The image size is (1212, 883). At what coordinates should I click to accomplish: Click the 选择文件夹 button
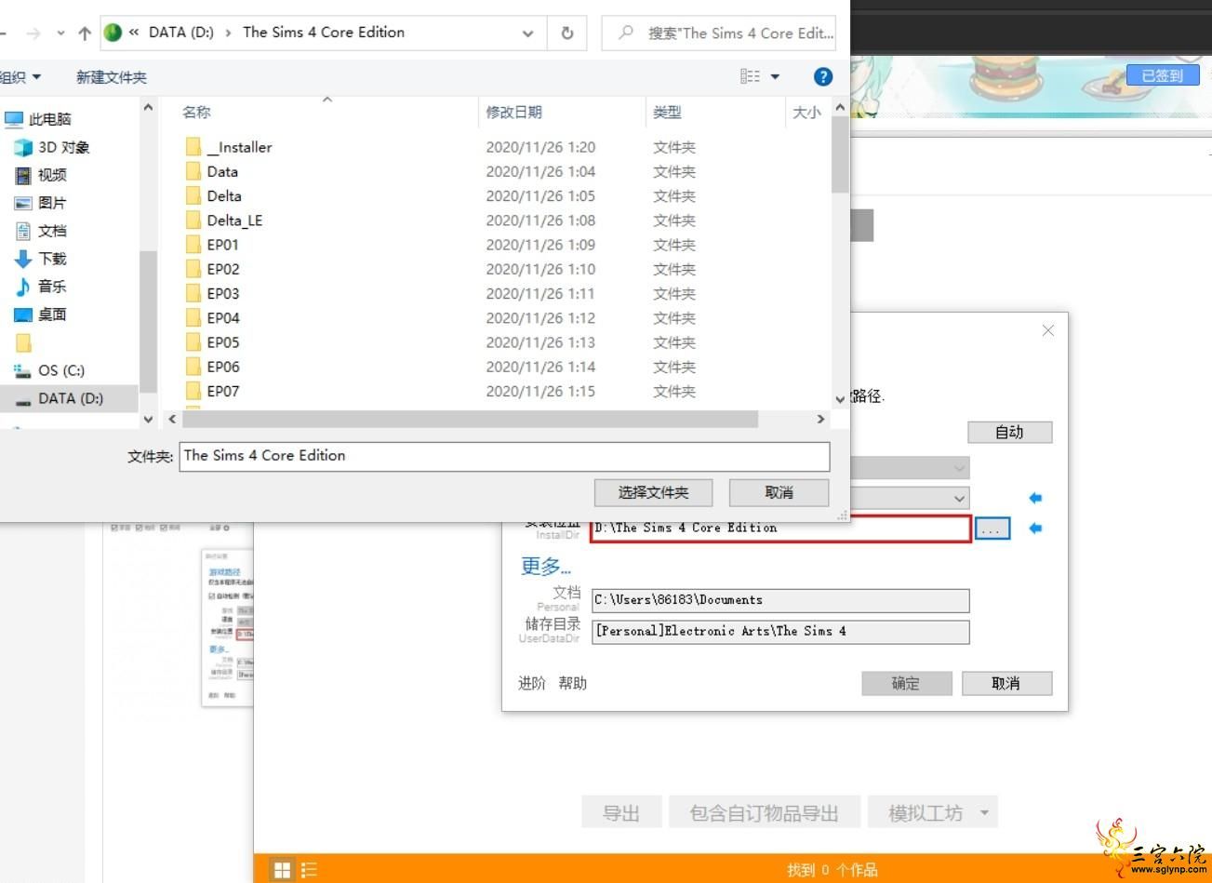pyautogui.click(x=653, y=492)
